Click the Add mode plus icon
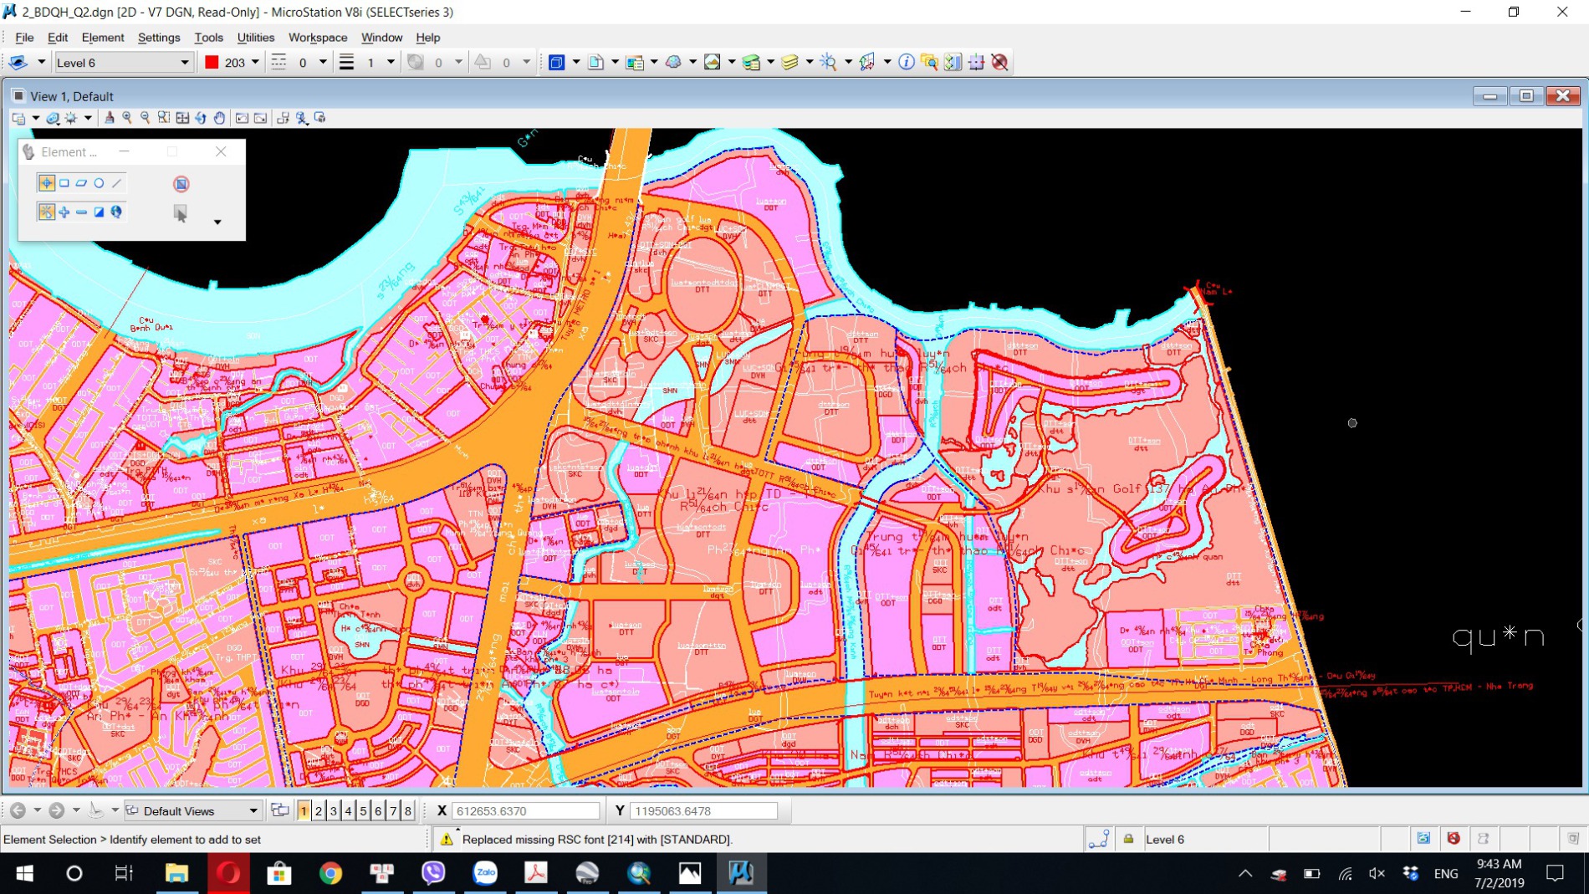This screenshot has width=1589, height=894. [64, 212]
